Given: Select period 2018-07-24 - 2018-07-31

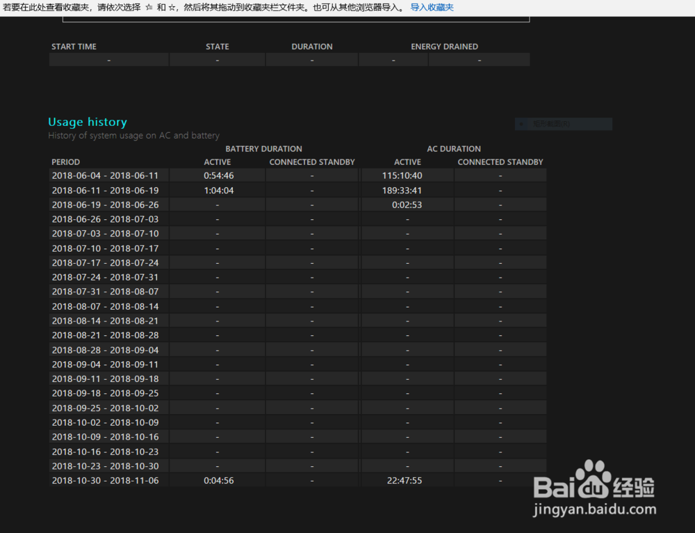Looking at the screenshot, I should (105, 277).
